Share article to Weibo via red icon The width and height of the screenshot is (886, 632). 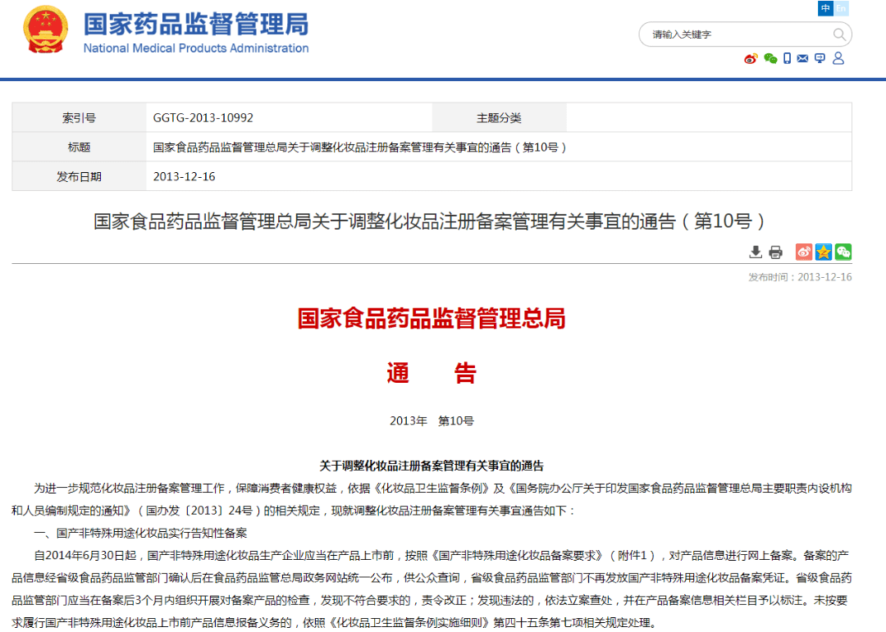point(804,252)
